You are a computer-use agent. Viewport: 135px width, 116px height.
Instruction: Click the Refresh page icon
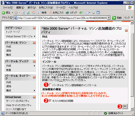(28, 13)
